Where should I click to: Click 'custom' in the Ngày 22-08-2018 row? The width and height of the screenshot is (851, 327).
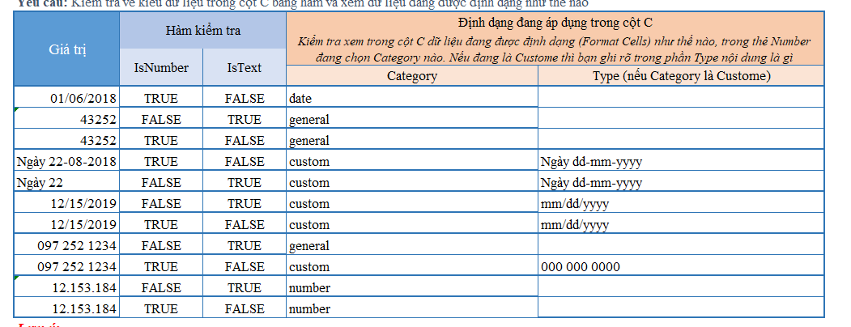point(412,161)
